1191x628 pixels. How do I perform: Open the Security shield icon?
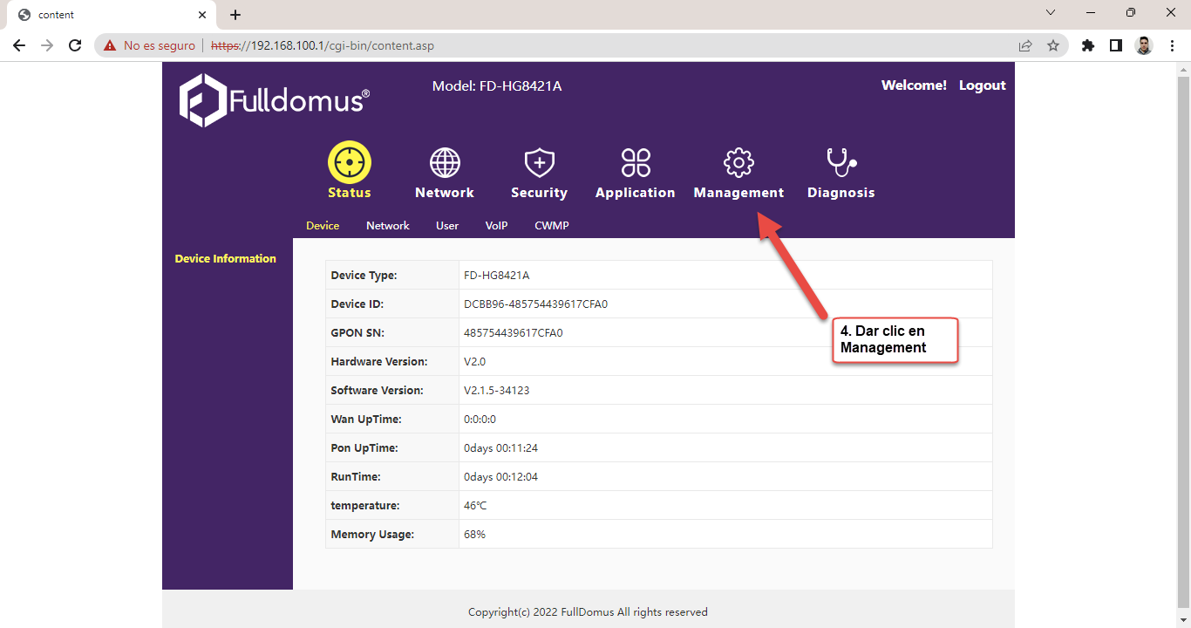540,163
